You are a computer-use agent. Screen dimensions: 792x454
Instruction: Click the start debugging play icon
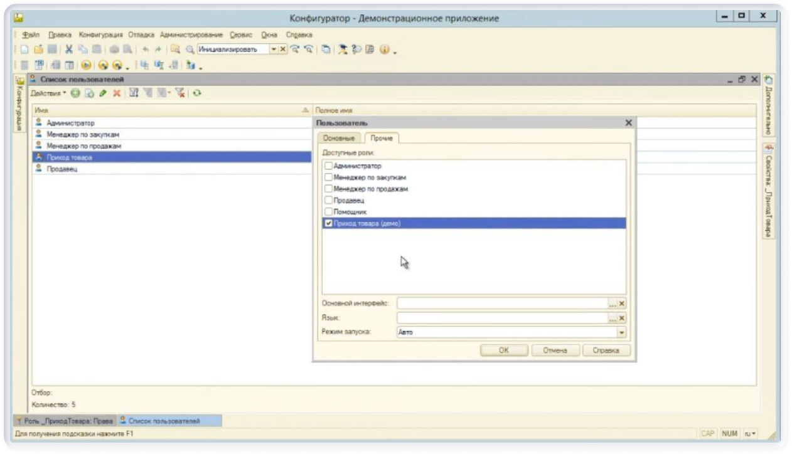(86, 65)
